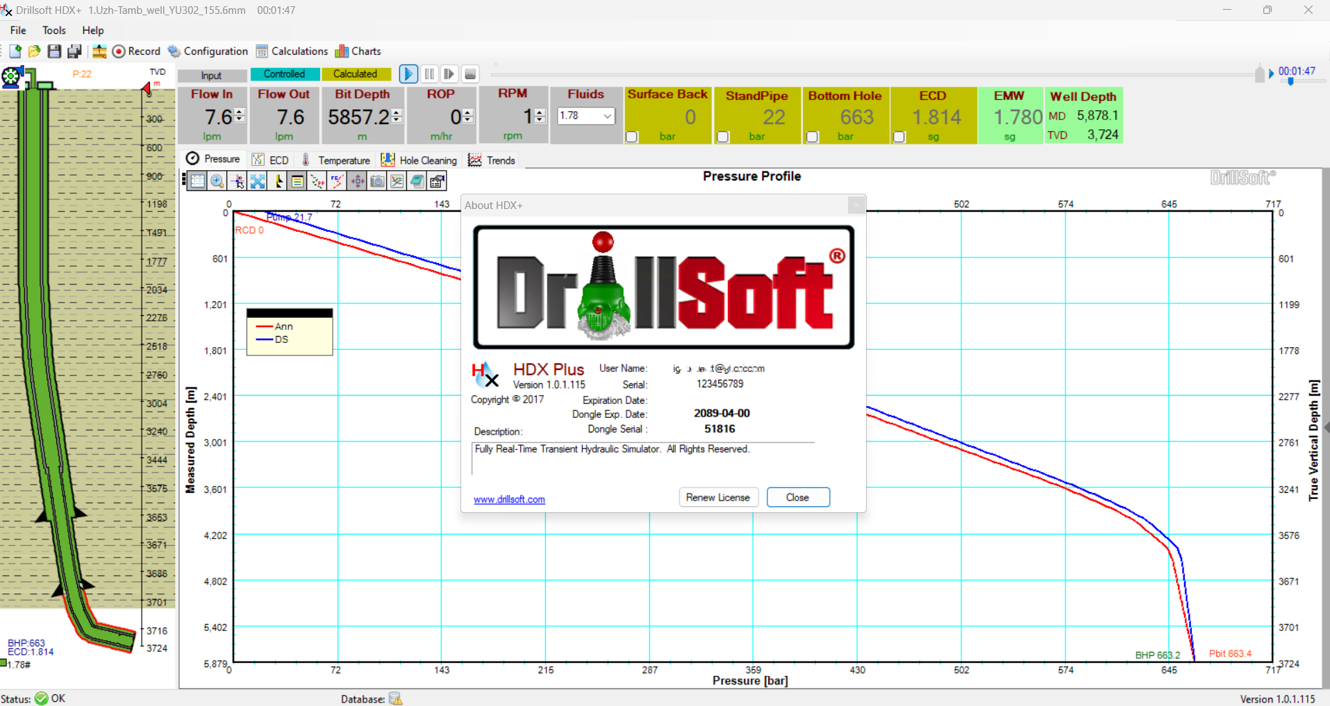Open the Help menu
Image resolution: width=1330 pixels, height=706 pixels.
(93, 31)
